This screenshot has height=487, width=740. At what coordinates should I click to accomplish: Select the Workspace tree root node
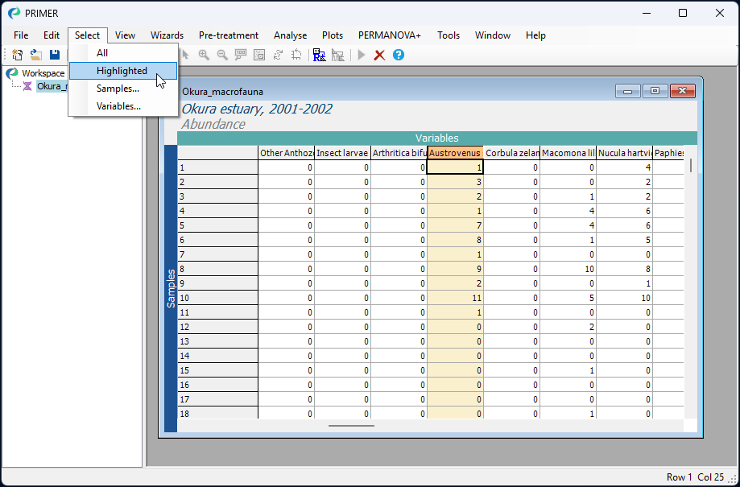coord(43,73)
